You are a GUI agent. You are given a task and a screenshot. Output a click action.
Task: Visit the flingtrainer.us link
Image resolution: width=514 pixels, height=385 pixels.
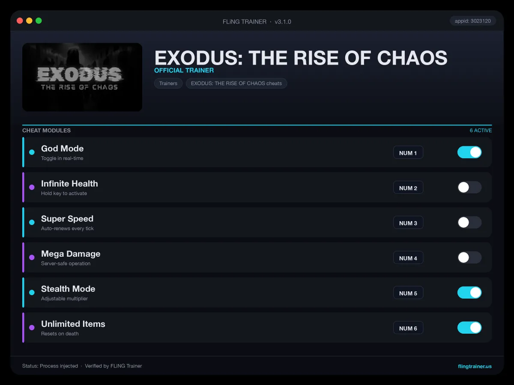[475, 366]
